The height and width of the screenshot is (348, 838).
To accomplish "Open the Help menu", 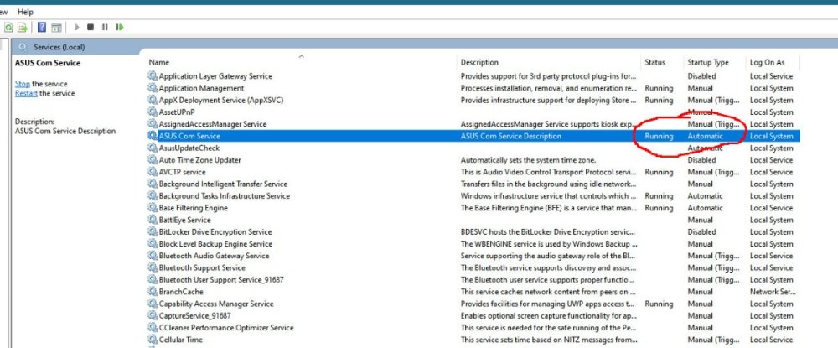I will pos(25,12).
